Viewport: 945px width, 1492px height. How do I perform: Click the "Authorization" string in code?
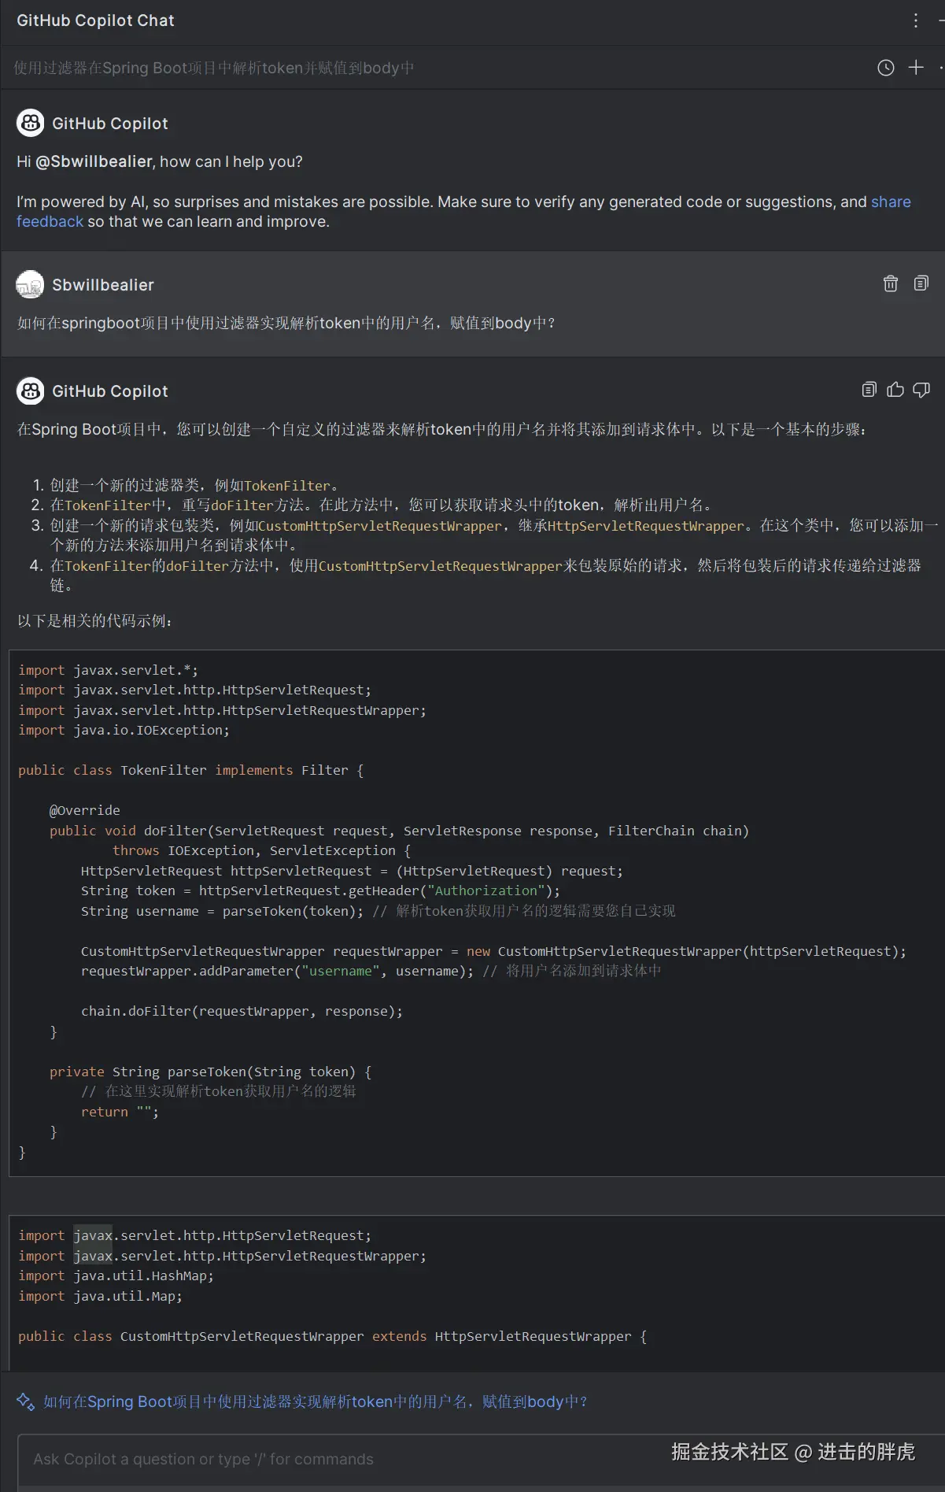(x=486, y=890)
